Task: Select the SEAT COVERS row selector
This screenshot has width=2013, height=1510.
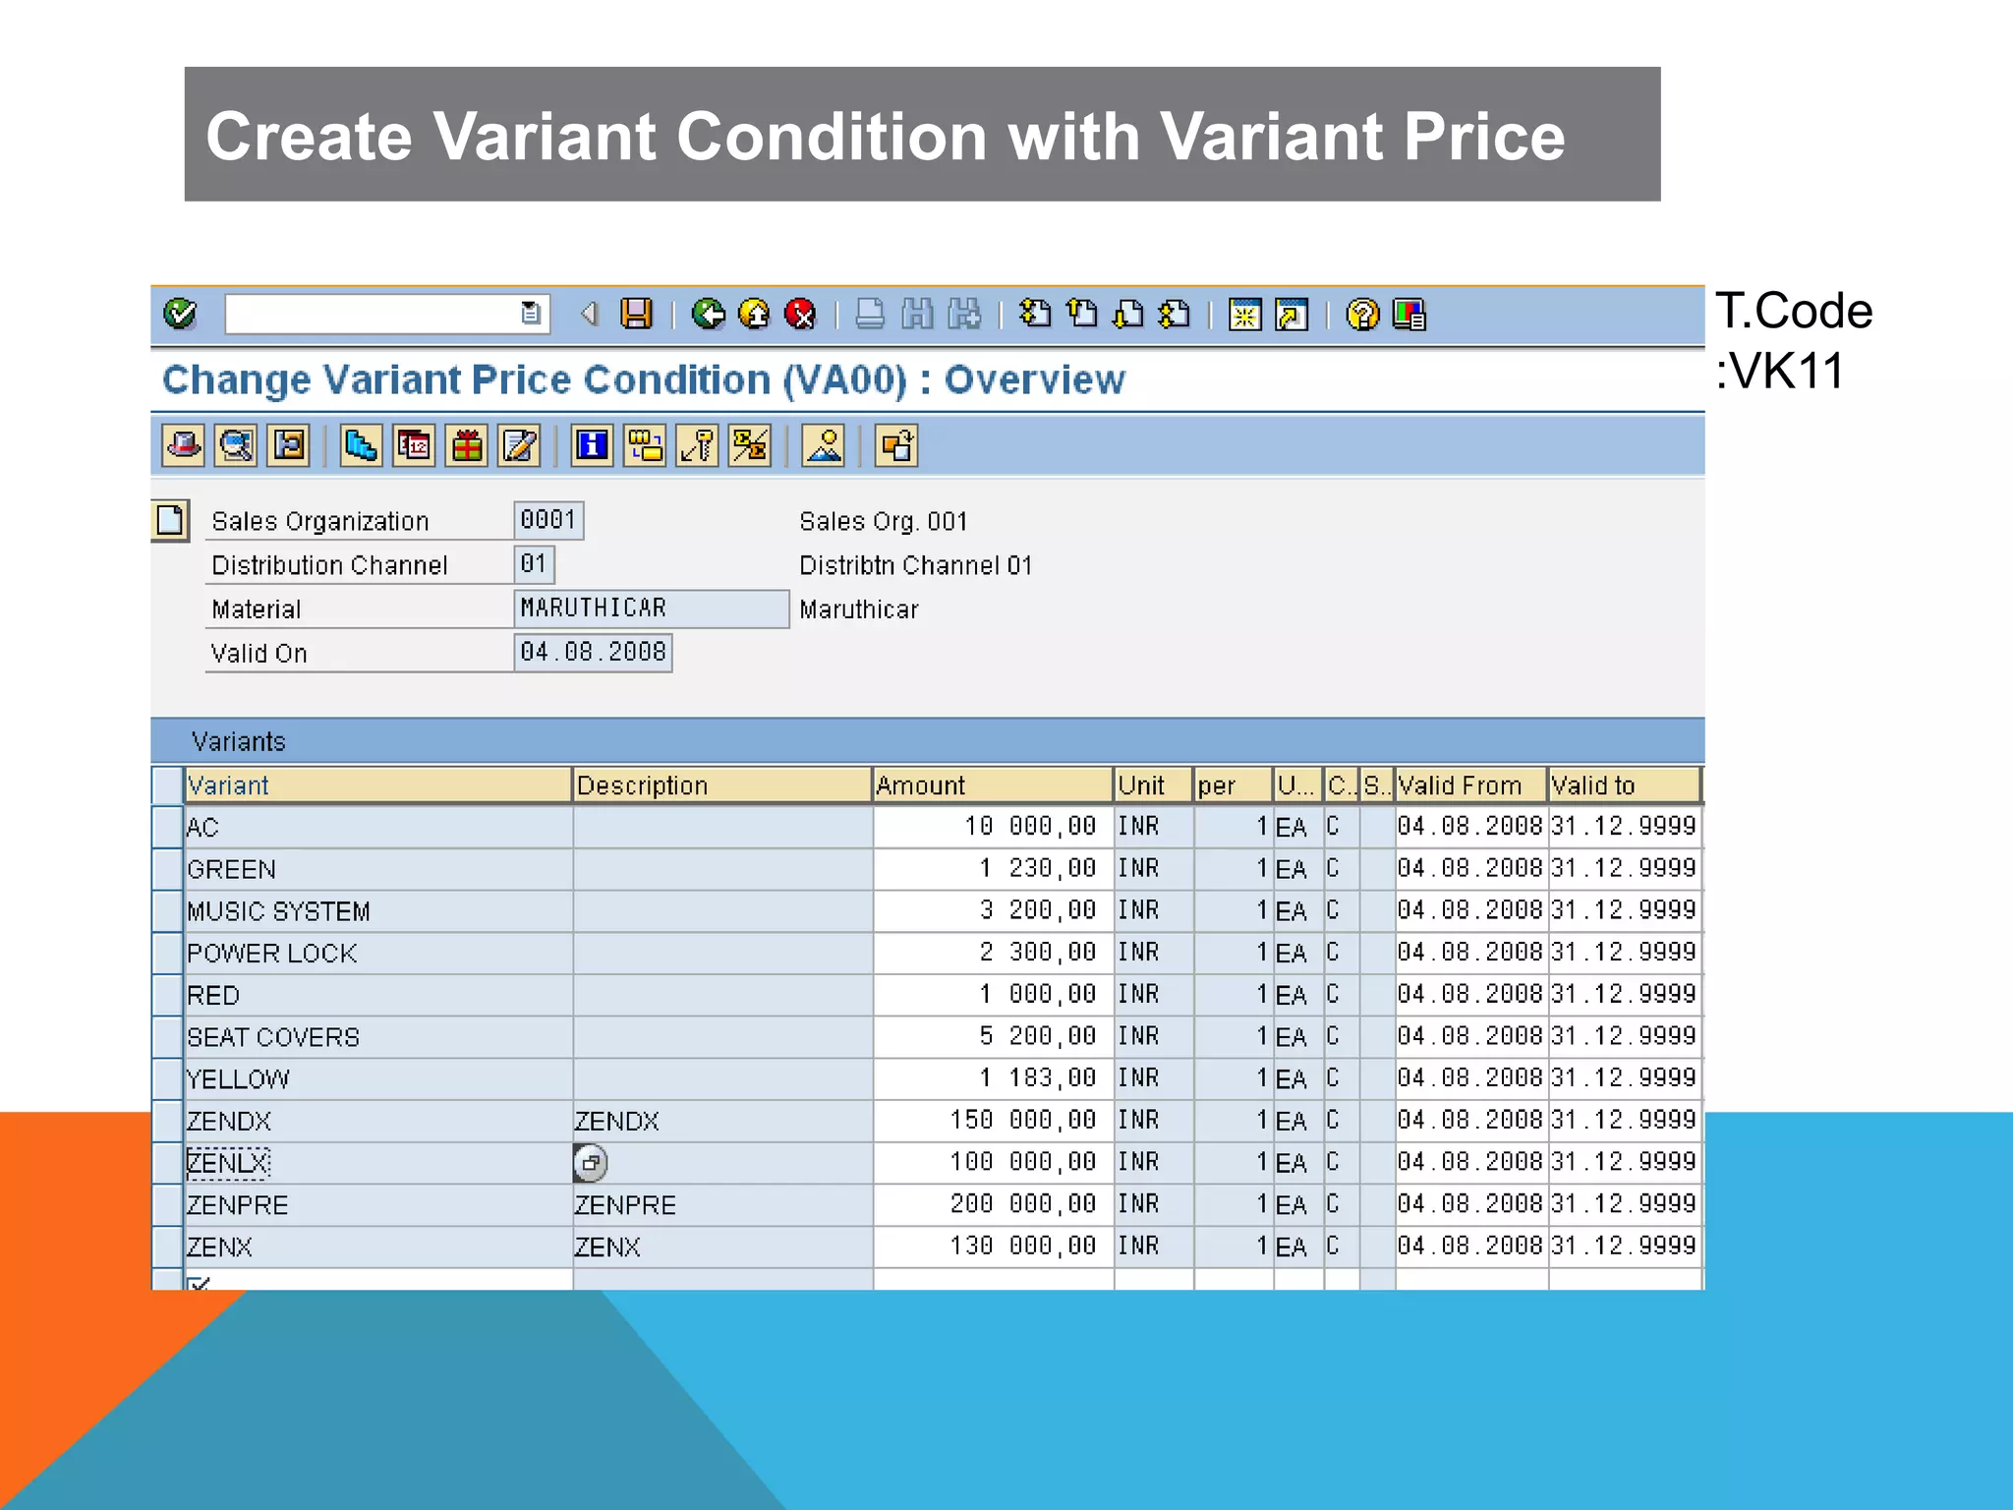Action: point(168,1037)
